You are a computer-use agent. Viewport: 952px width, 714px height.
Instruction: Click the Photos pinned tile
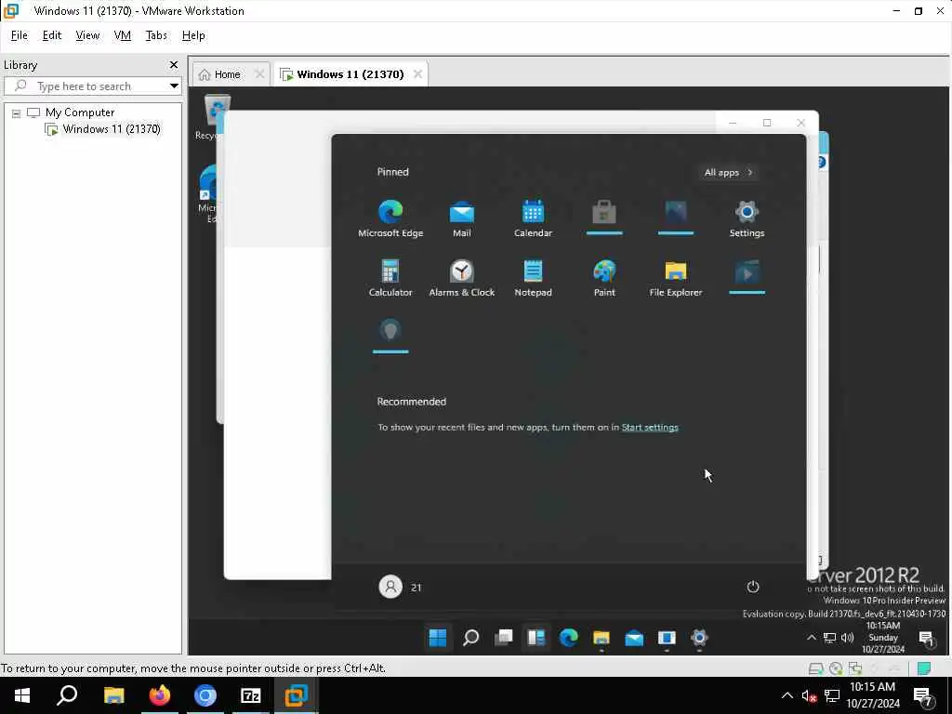(675, 213)
